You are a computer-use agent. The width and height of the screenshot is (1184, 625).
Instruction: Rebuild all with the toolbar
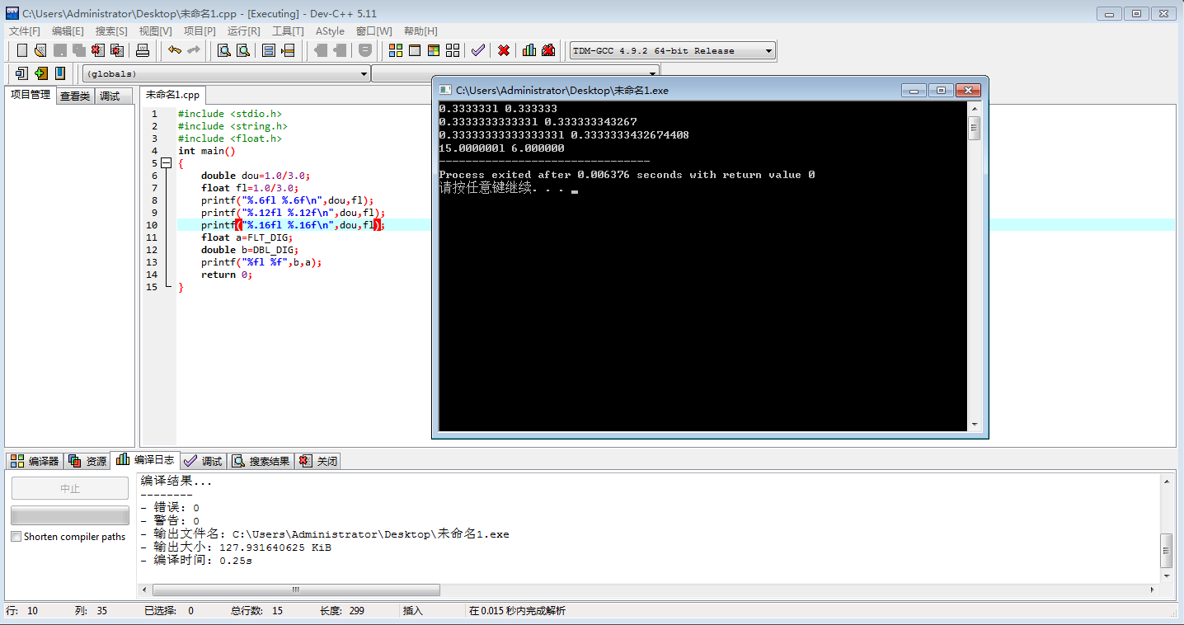pyautogui.click(x=453, y=50)
